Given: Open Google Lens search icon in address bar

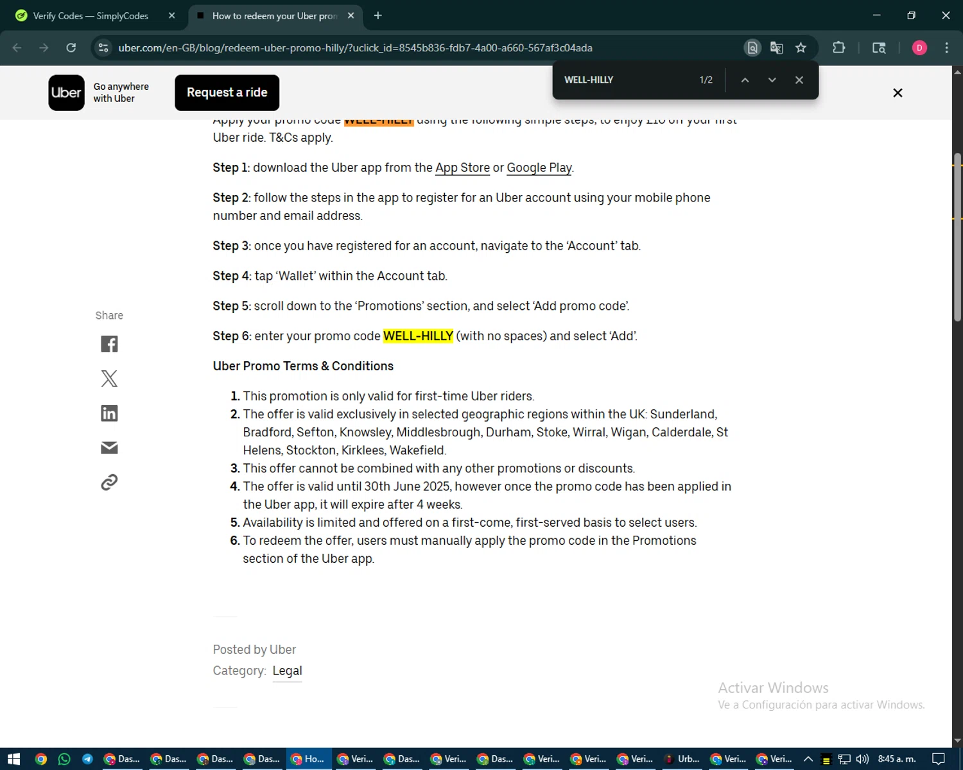Looking at the screenshot, I should click(752, 47).
